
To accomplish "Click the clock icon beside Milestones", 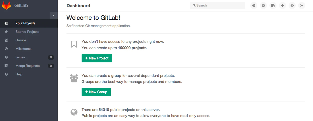I will (6, 49).
